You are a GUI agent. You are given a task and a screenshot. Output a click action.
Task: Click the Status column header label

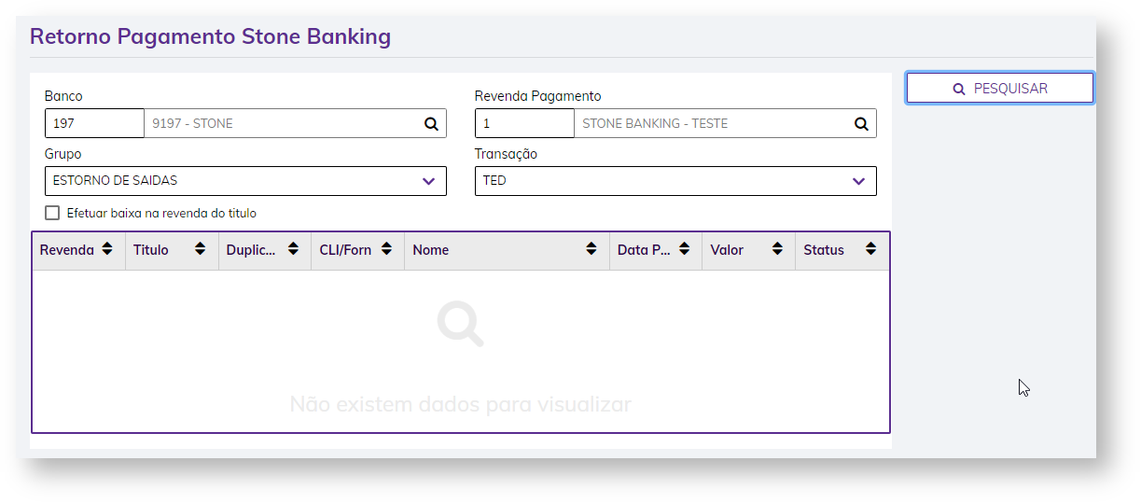tap(824, 250)
